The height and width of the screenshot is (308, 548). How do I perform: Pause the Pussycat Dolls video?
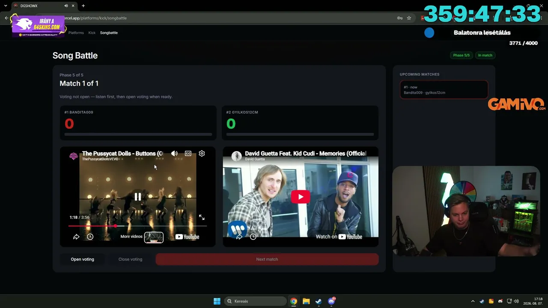coord(138,197)
